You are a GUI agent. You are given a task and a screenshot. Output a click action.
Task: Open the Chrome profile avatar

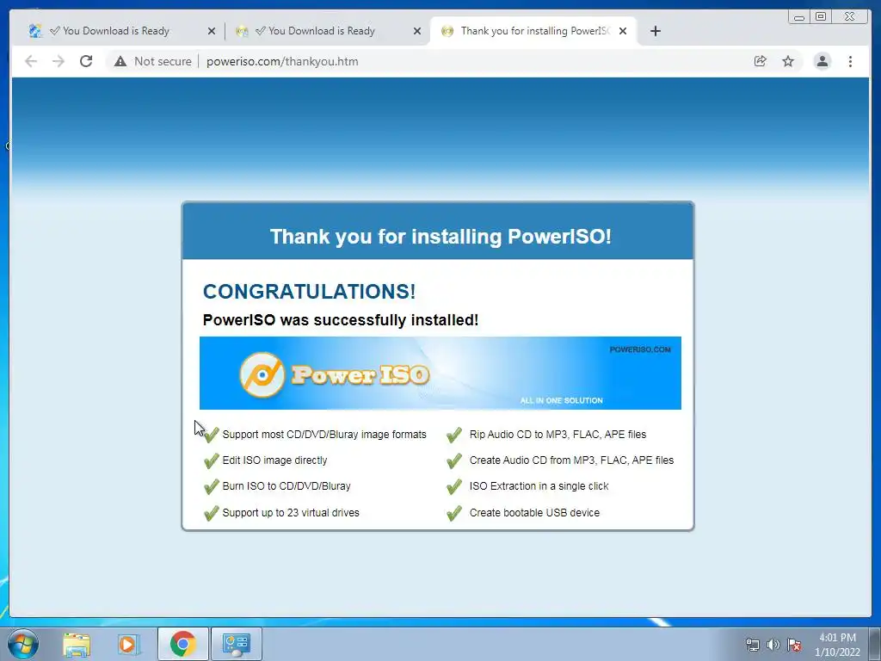click(x=822, y=61)
